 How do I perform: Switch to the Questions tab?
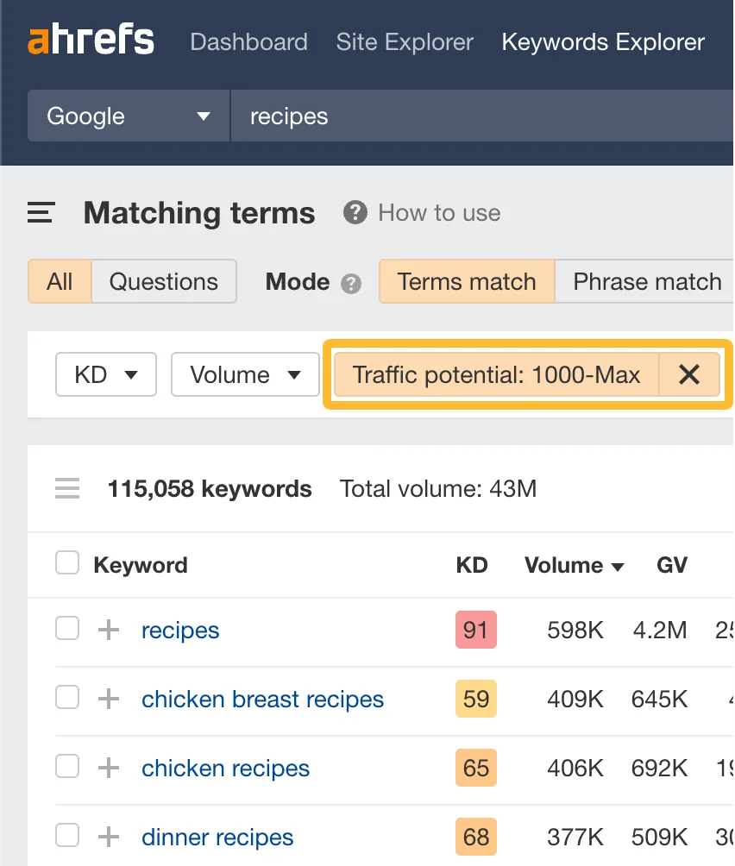163,282
